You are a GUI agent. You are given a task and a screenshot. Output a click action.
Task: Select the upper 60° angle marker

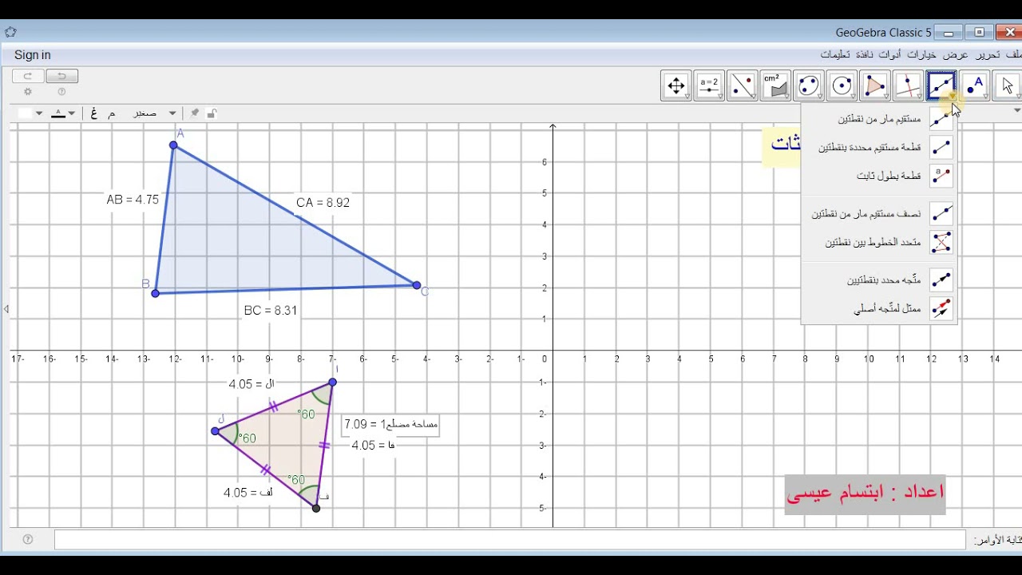coord(322,395)
